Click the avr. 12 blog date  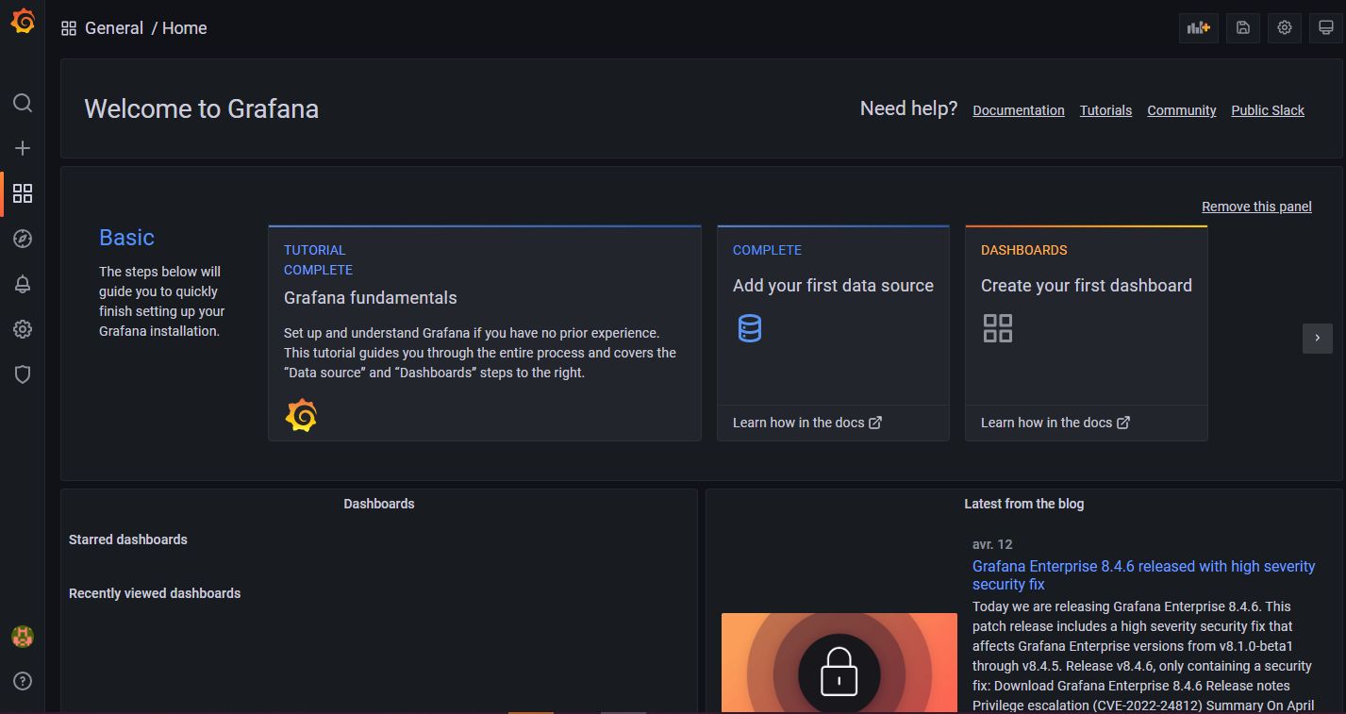[x=992, y=544]
